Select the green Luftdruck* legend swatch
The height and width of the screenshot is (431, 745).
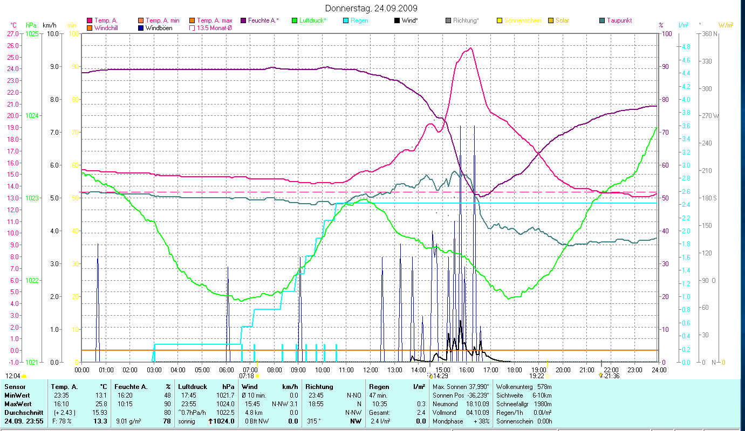pos(294,20)
